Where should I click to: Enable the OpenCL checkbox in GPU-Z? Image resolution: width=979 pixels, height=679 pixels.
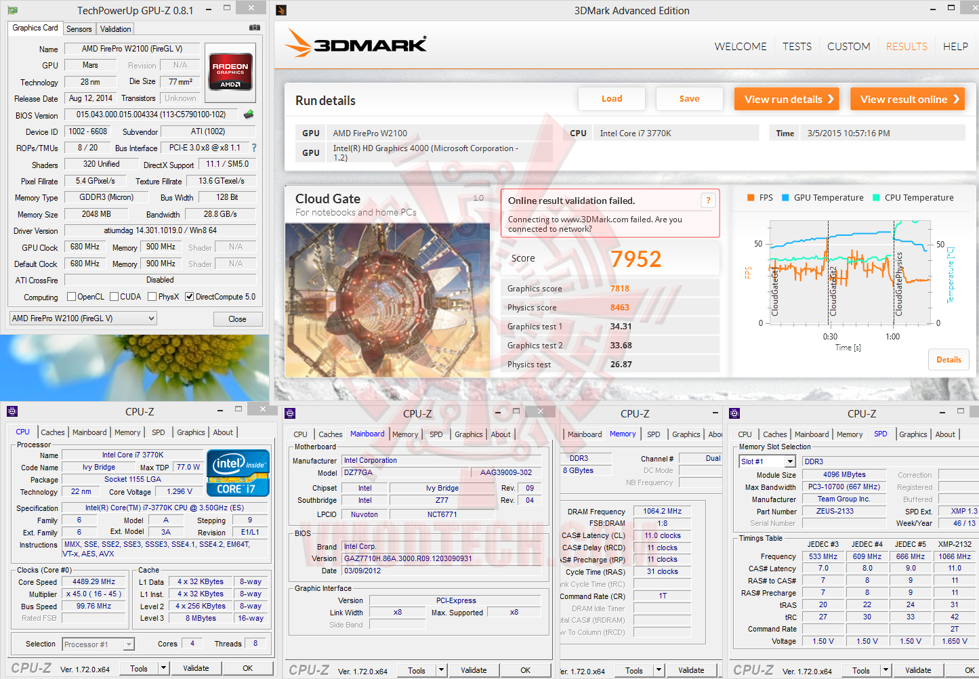(70, 297)
